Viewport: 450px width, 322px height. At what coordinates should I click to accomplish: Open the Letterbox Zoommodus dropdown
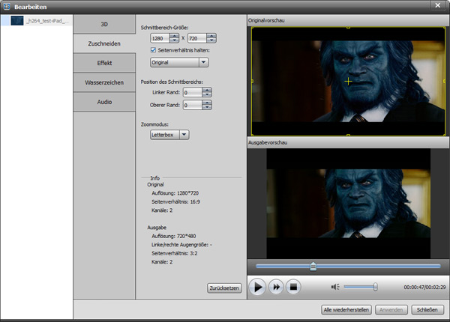tap(169, 135)
